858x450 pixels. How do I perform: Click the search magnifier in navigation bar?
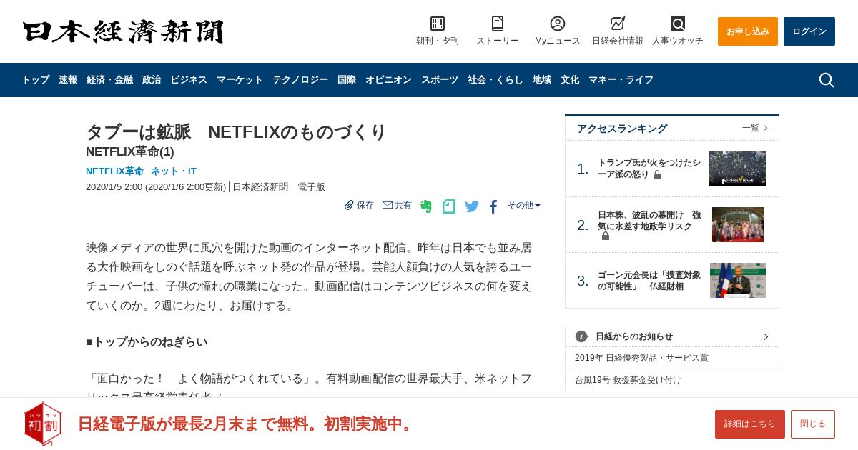tap(827, 80)
